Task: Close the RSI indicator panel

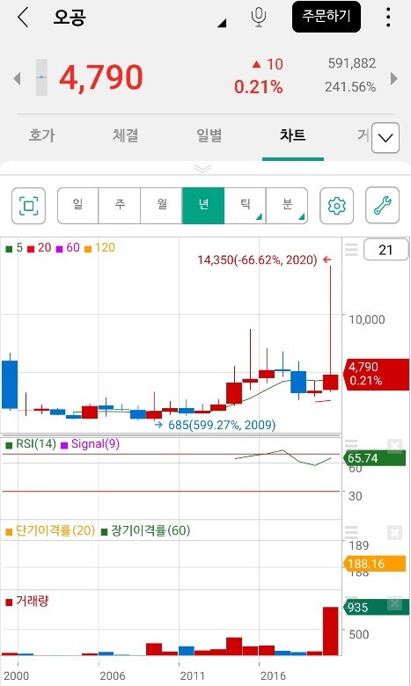Action: pos(394,446)
